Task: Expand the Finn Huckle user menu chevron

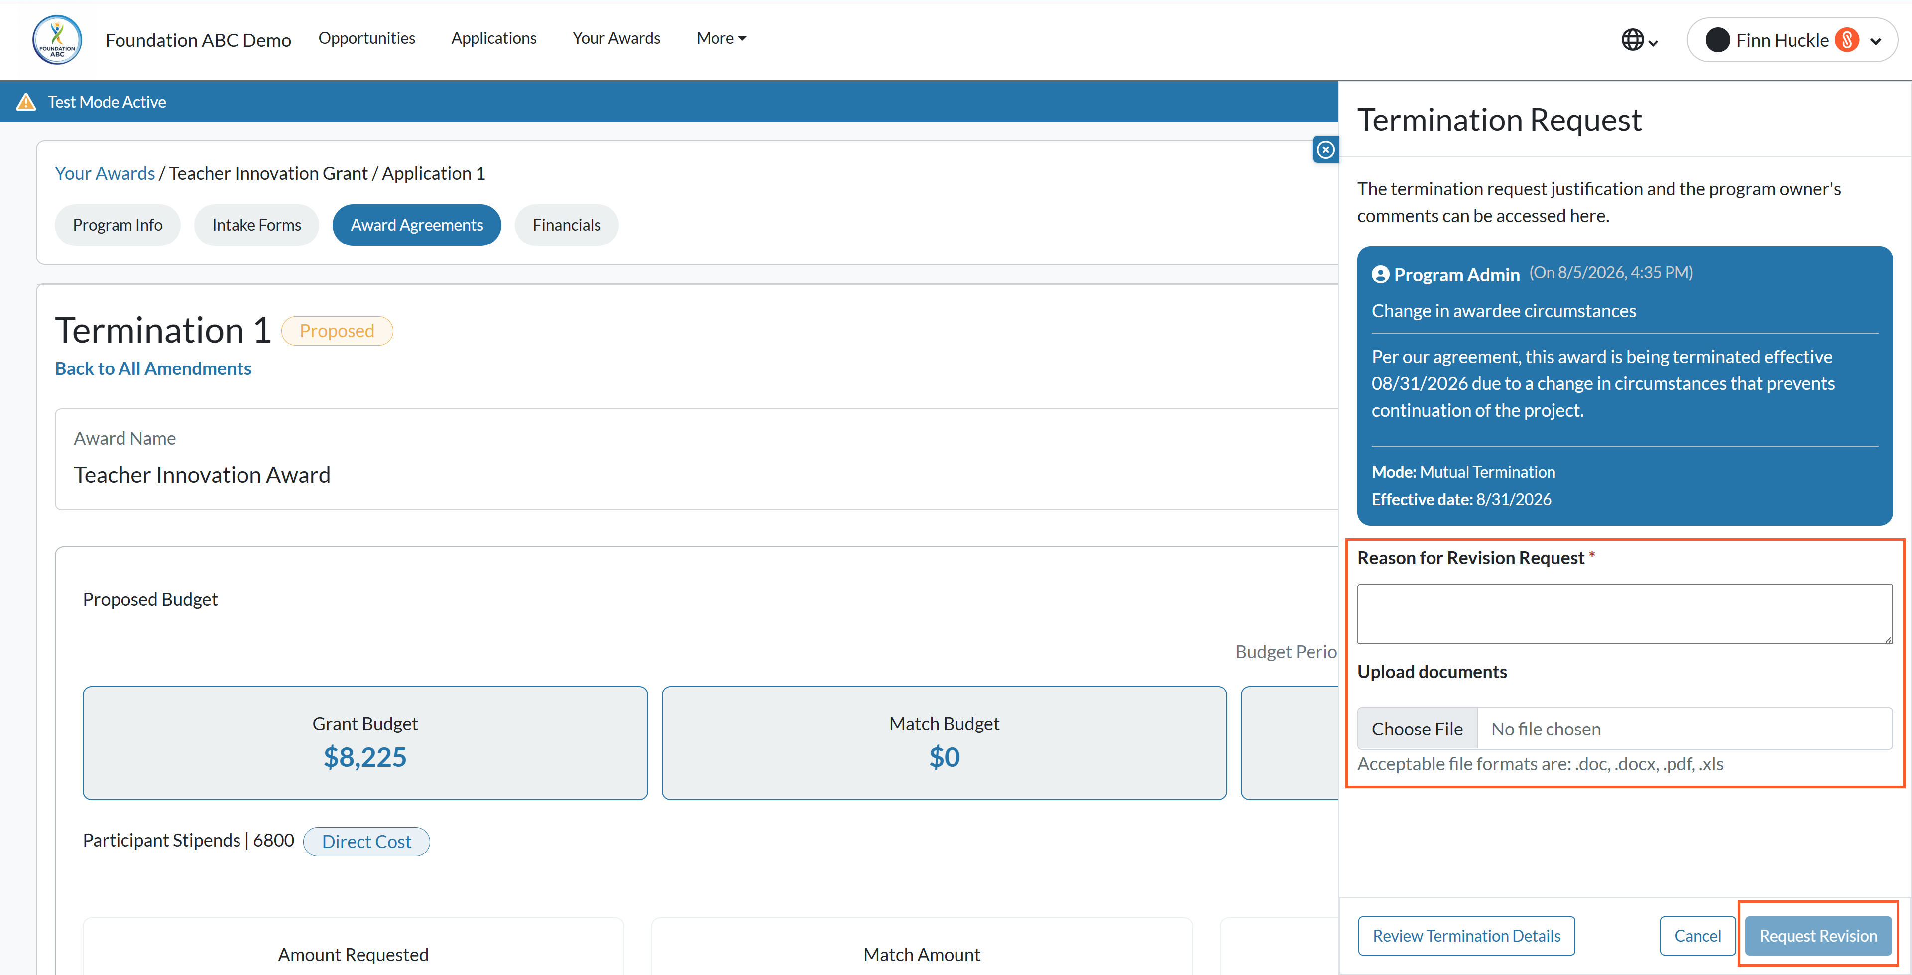Action: [x=1876, y=42]
